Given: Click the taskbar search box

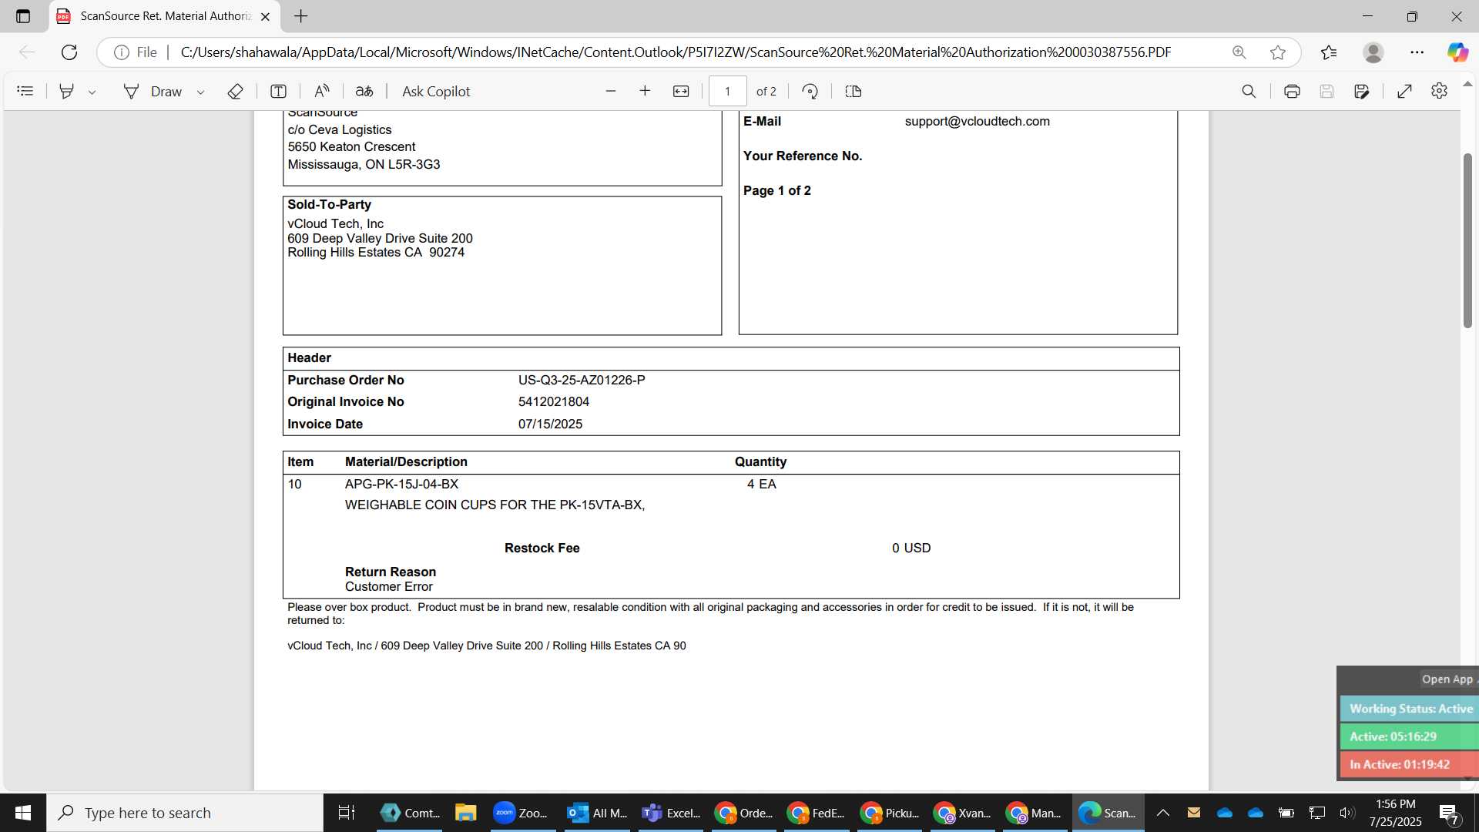Looking at the screenshot, I should pyautogui.click(x=185, y=813).
